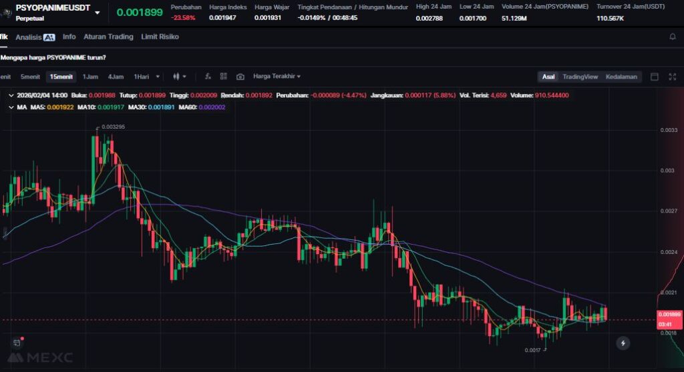Screen dimensions: 684x372
Task: Switch chart mode to Kedalaman
Action: pos(621,77)
